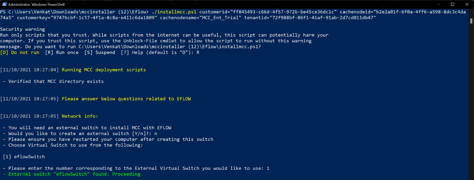Minimize the PowerShell window
This screenshot has width=474, height=180.
coord(438,4)
